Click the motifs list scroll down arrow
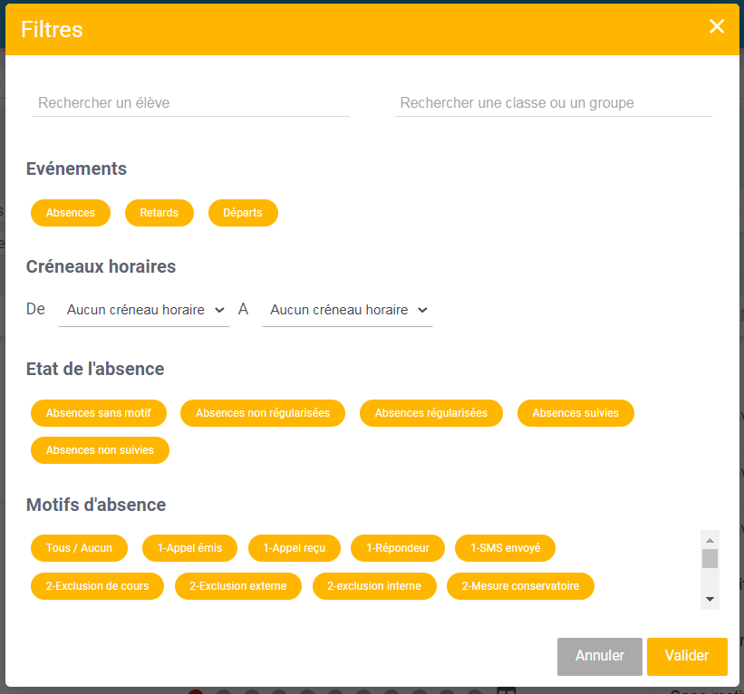 click(710, 599)
